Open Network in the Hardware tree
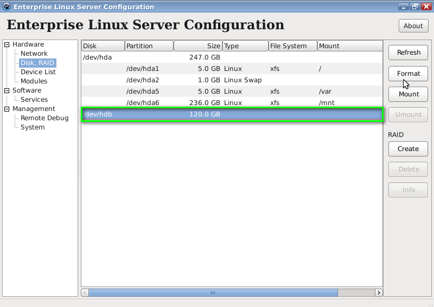 pyautogui.click(x=34, y=53)
